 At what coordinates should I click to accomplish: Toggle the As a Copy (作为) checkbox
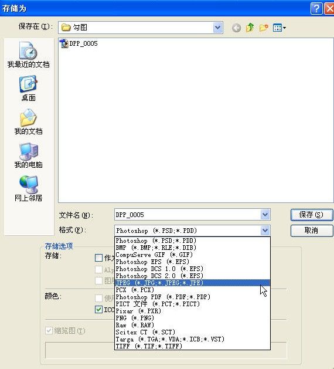click(98, 258)
